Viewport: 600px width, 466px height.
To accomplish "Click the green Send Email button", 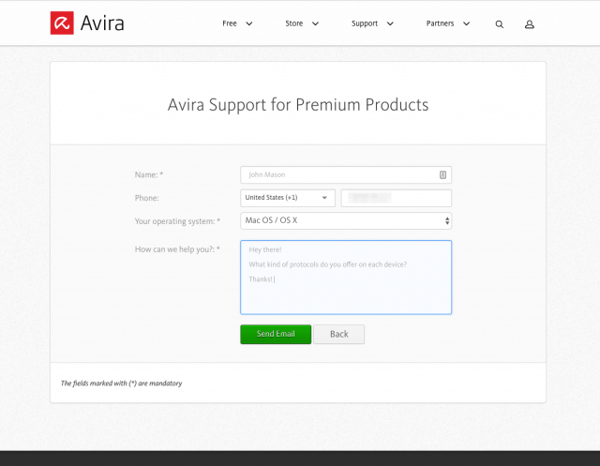I will tap(276, 335).
